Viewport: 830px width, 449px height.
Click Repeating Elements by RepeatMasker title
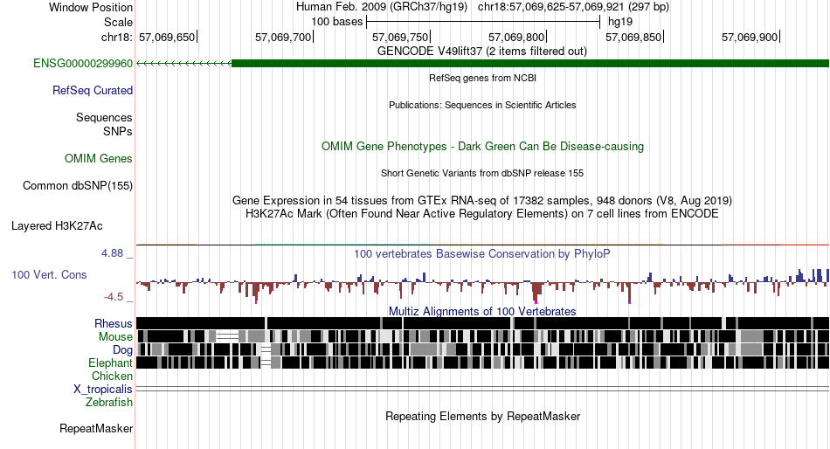(x=482, y=416)
